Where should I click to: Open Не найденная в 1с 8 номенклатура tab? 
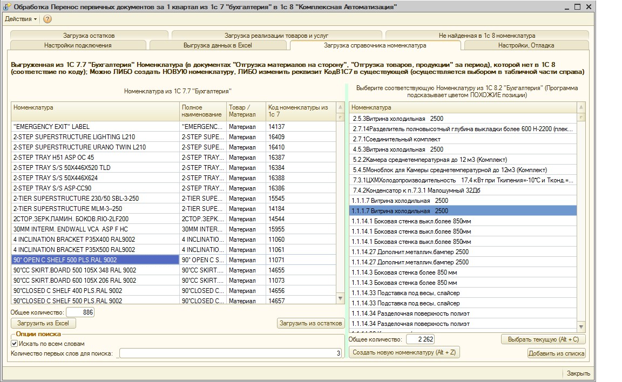point(486,35)
